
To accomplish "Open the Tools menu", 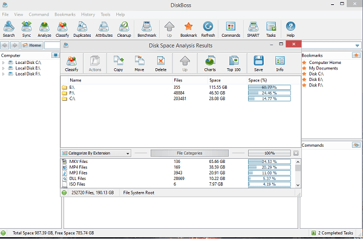I will click(105, 14).
